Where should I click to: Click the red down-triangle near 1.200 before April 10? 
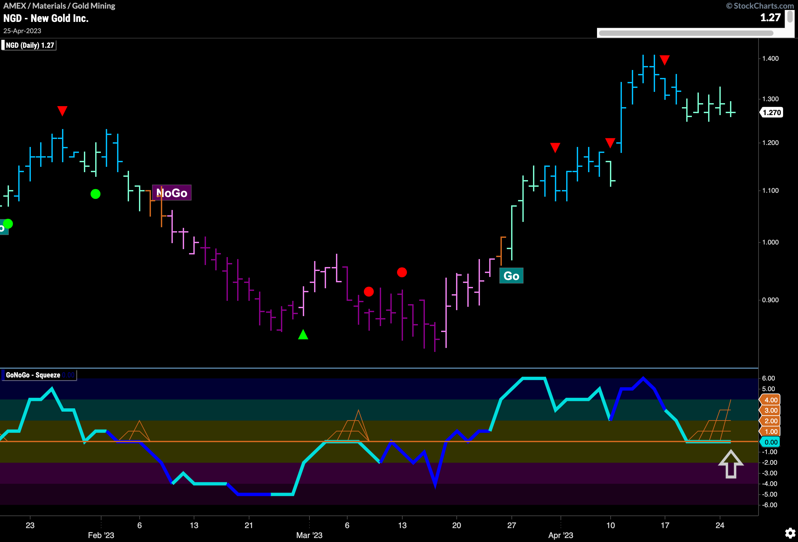pyautogui.click(x=610, y=143)
